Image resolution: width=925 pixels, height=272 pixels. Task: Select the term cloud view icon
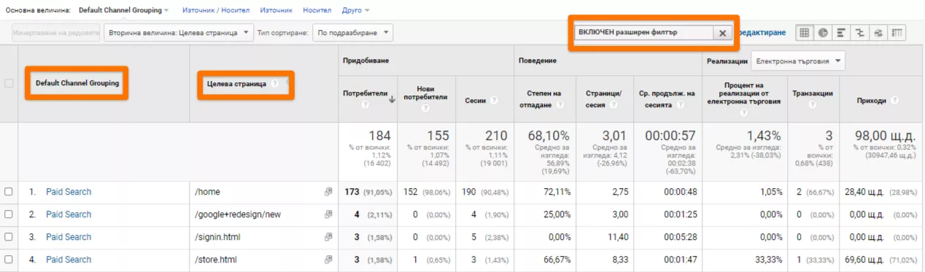click(x=878, y=32)
